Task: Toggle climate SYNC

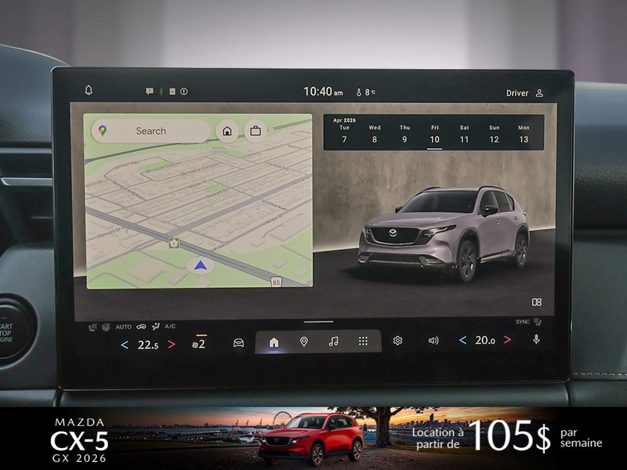Action: (x=523, y=322)
